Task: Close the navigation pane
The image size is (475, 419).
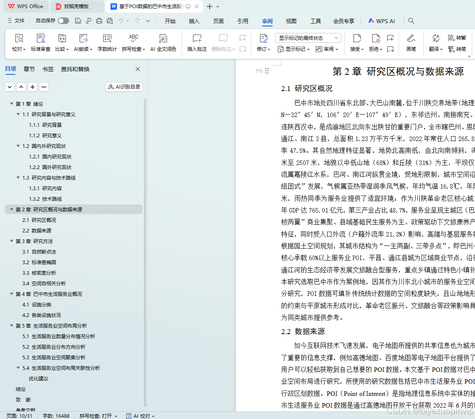Action: (x=137, y=69)
